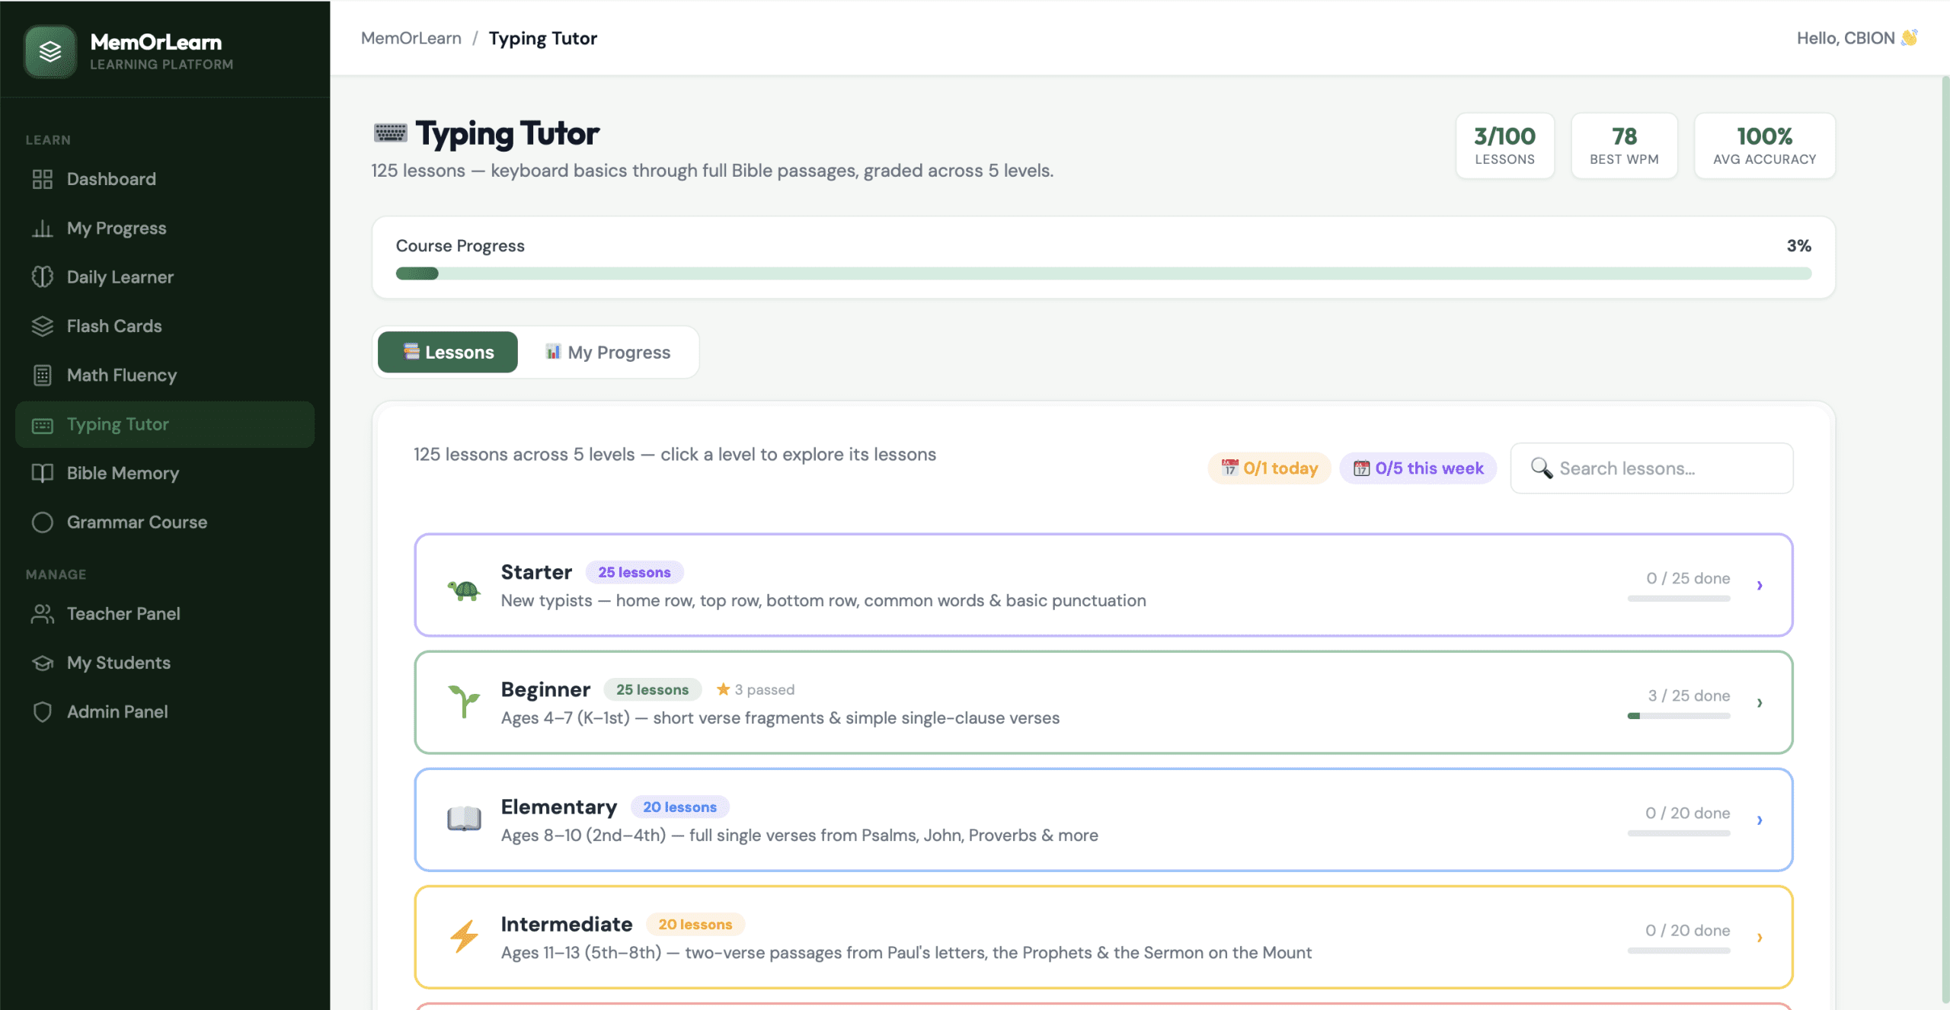The width and height of the screenshot is (1950, 1010).
Task: Expand the Intermediate level chevron
Action: point(1760,937)
